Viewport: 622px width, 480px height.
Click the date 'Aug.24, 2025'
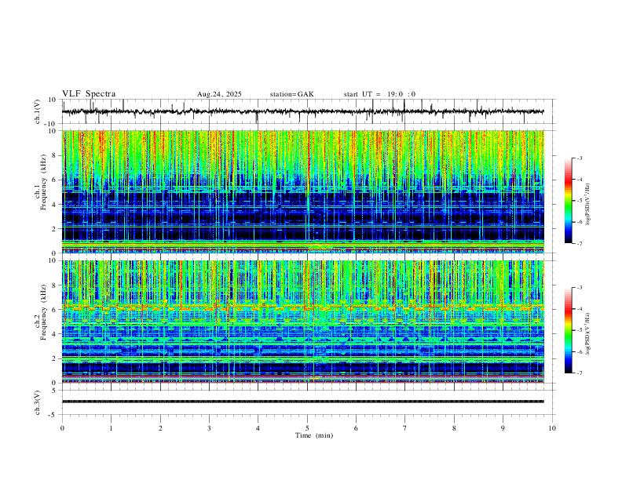tap(219, 94)
